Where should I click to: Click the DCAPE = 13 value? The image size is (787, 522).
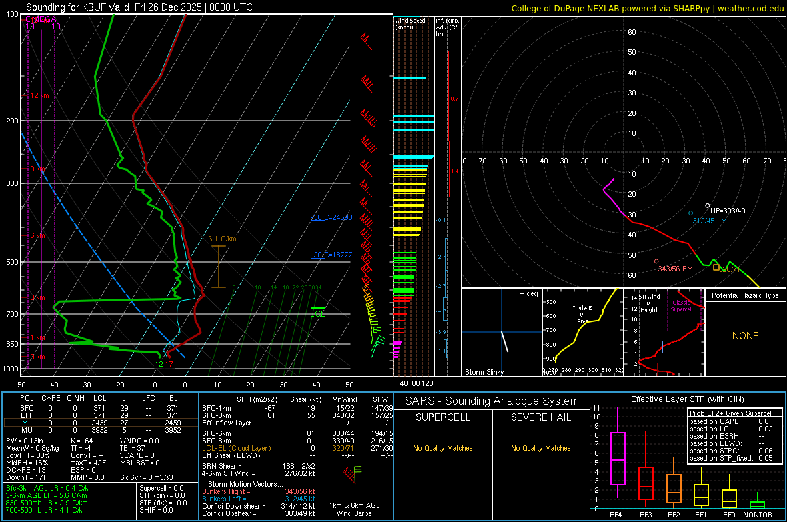[x=26, y=470]
